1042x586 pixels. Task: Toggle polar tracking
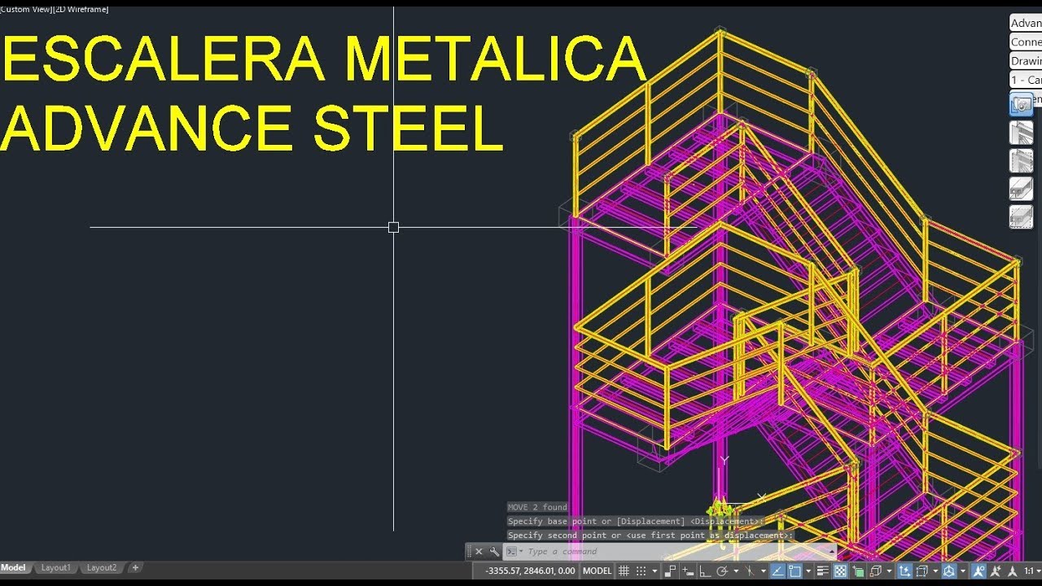pos(722,571)
